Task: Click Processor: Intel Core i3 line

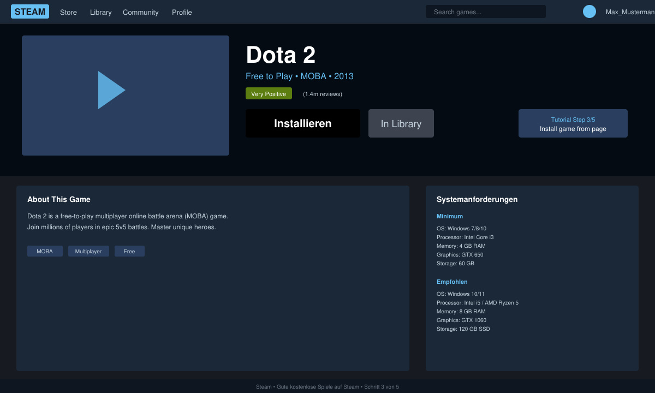Action: coord(465,237)
